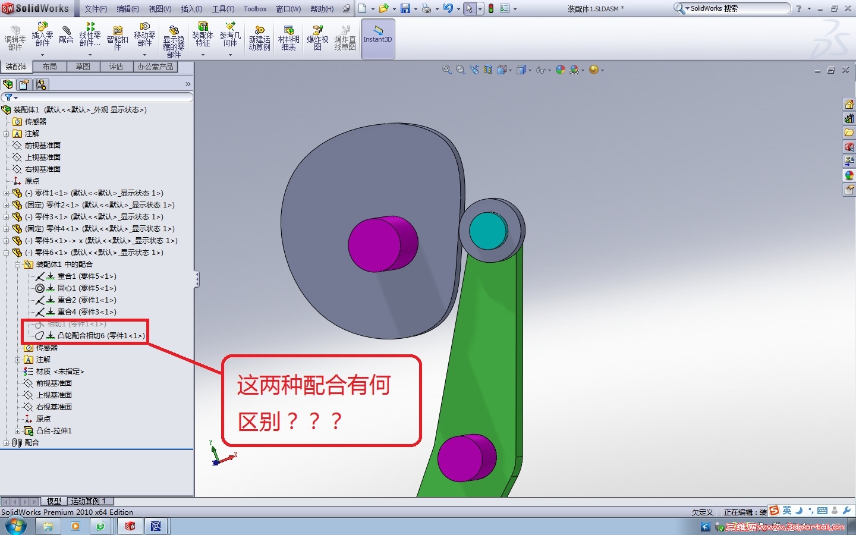856x535 pixels.
Task: Click the SolidWorks taskbar icon
Action: point(130,526)
